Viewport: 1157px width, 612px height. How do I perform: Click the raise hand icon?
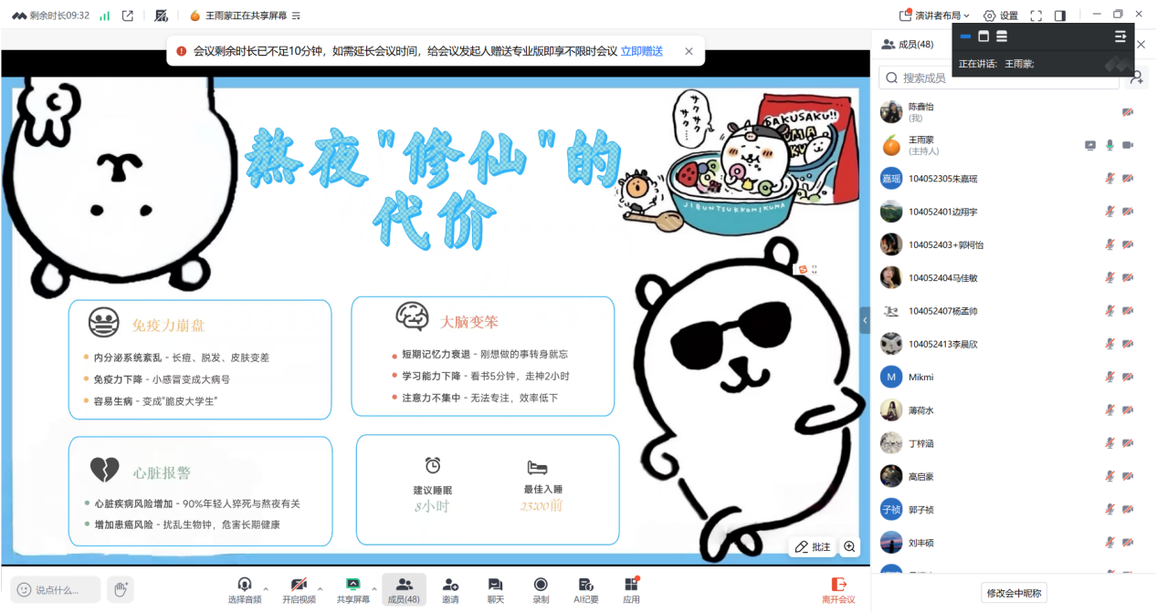pos(120,590)
